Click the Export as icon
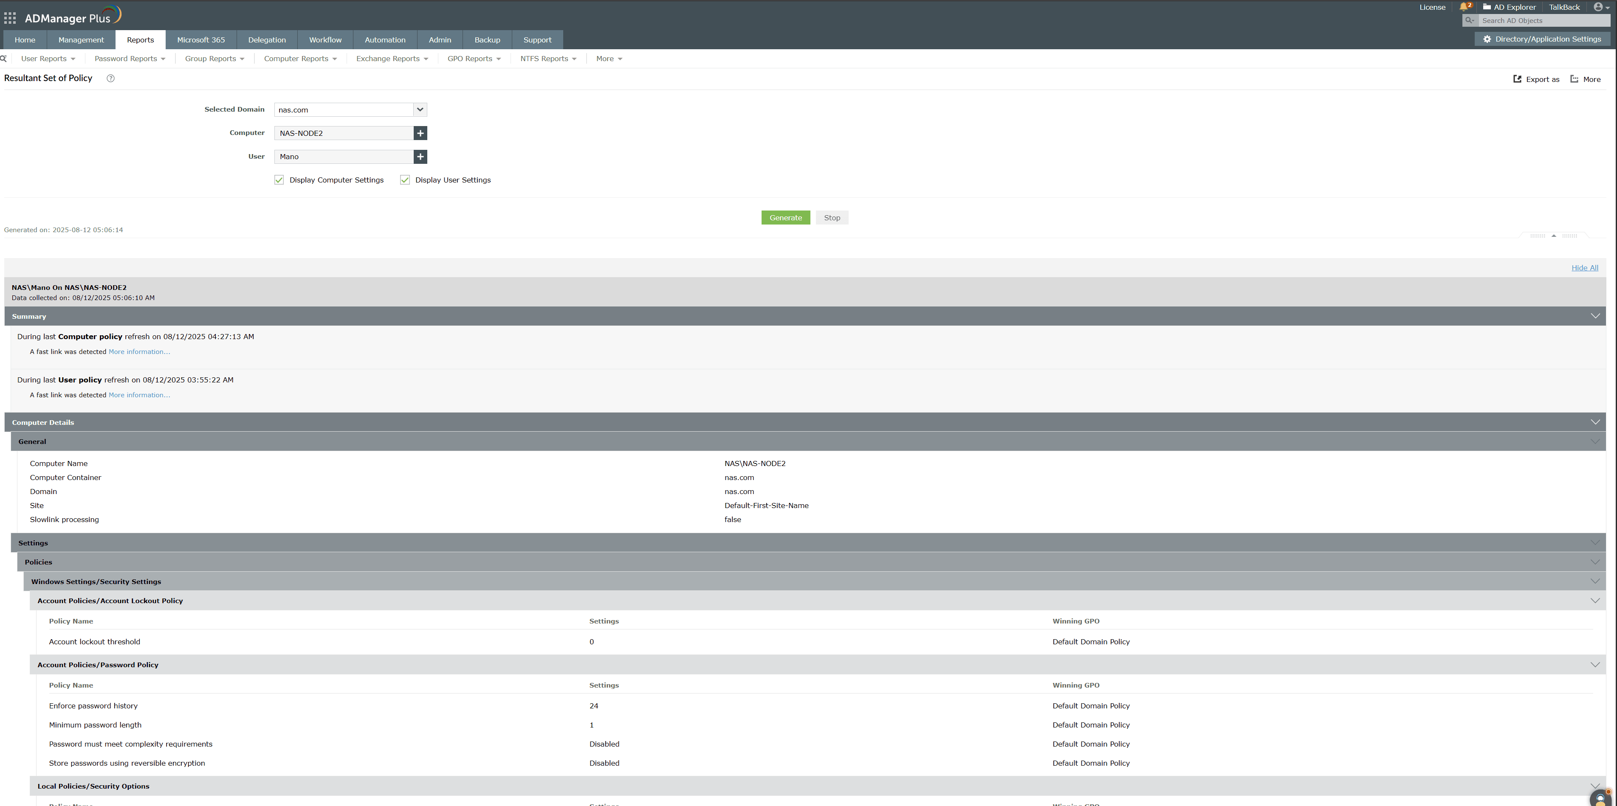Image resolution: width=1617 pixels, height=806 pixels. [1517, 79]
